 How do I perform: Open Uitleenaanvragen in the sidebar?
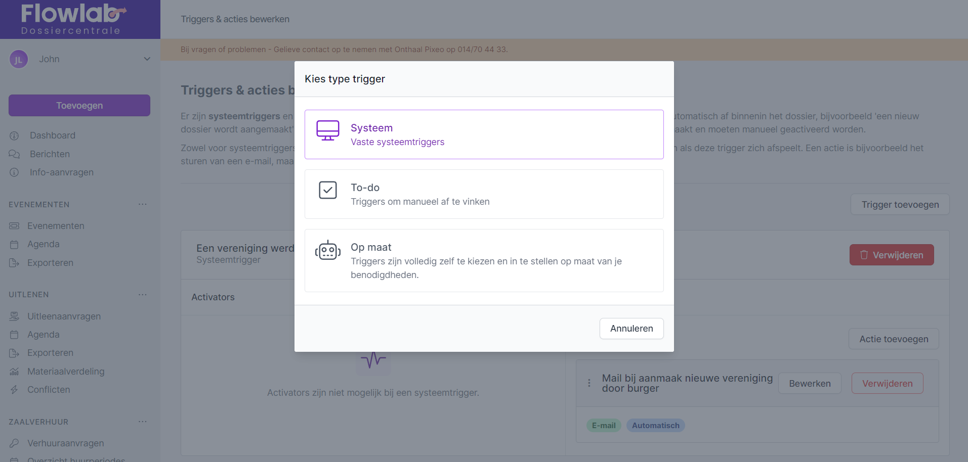(x=64, y=316)
